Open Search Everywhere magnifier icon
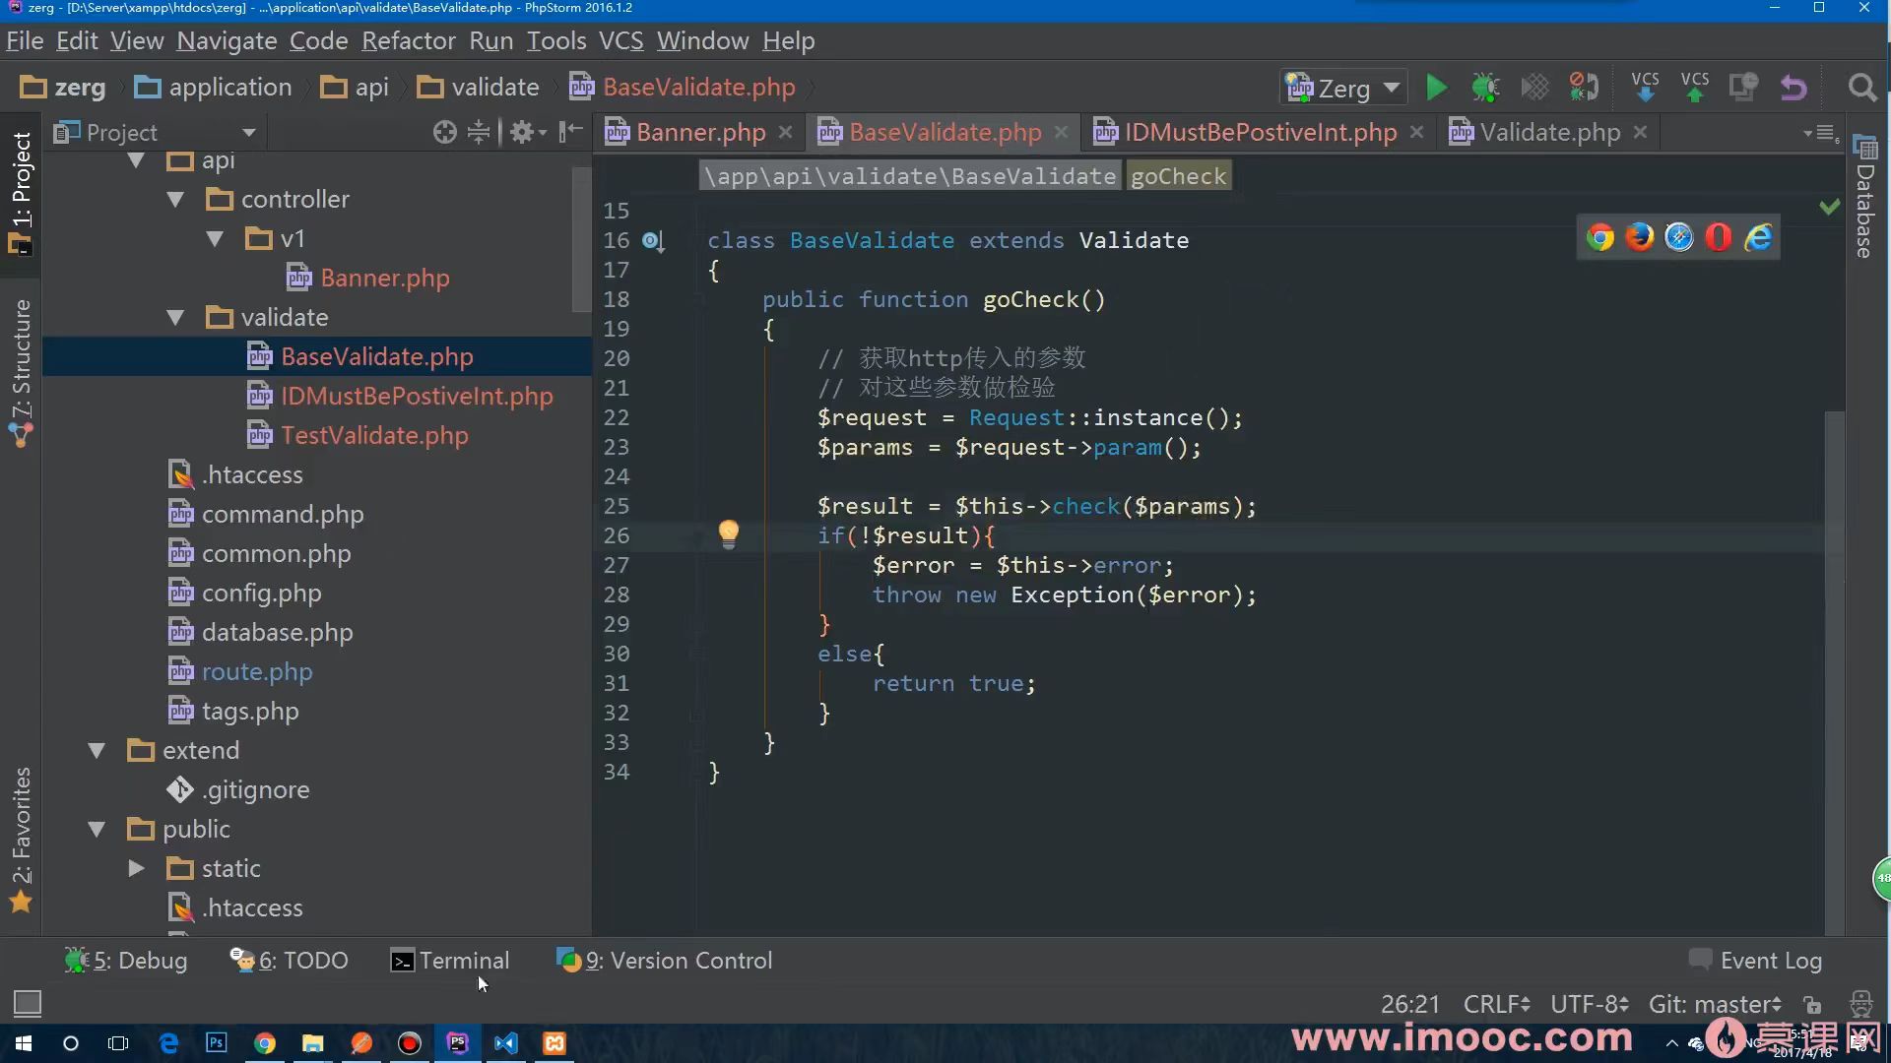This screenshot has height=1063, width=1891. click(1862, 88)
